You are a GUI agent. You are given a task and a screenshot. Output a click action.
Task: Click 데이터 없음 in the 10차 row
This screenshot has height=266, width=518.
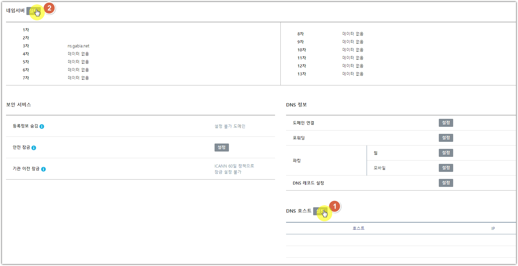[353, 50]
